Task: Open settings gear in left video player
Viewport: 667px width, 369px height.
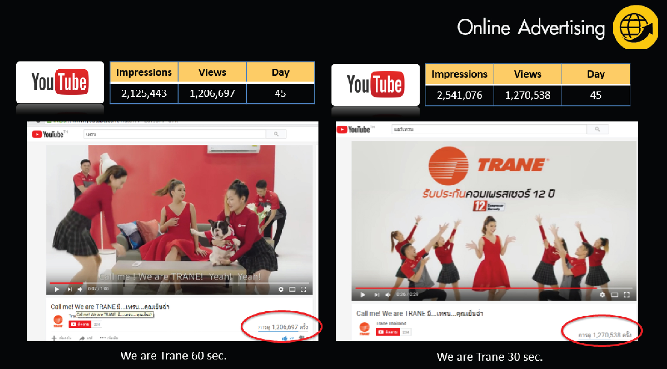Action: point(281,289)
